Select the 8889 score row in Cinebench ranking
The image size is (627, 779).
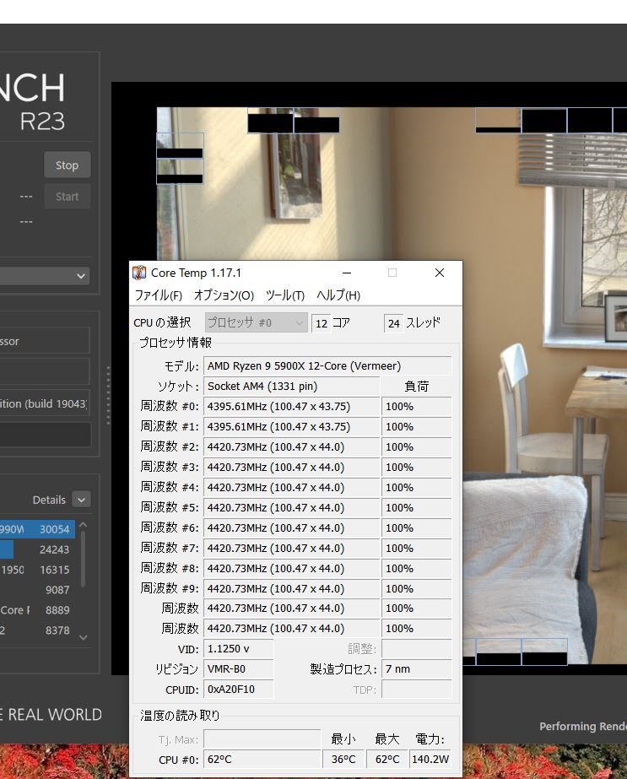[38, 610]
